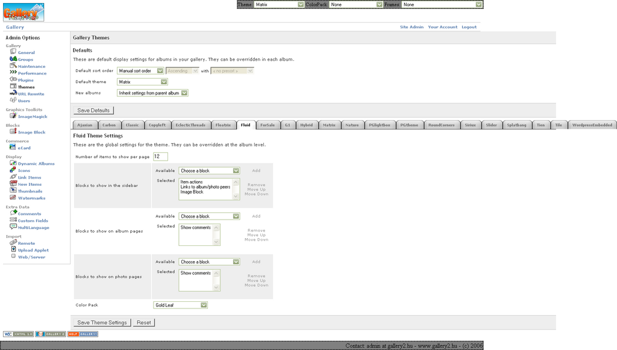The width and height of the screenshot is (617, 350).
Task: Click the Logout link
Action: click(x=469, y=27)
